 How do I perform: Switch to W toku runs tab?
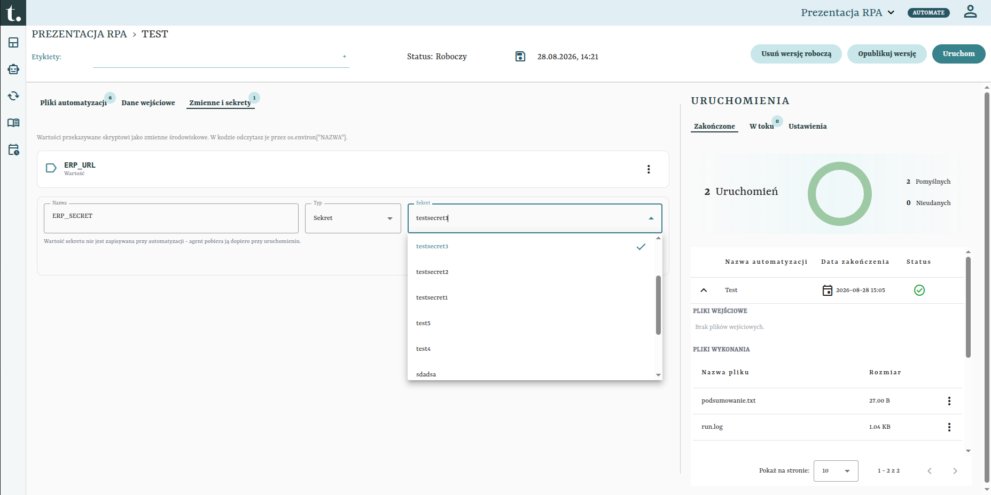[761, 126]
